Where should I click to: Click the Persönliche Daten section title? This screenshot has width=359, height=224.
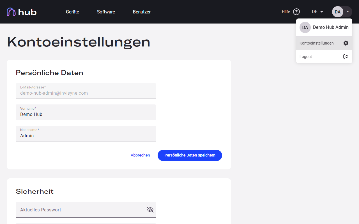pyautogui.click(x=49, y=73)
